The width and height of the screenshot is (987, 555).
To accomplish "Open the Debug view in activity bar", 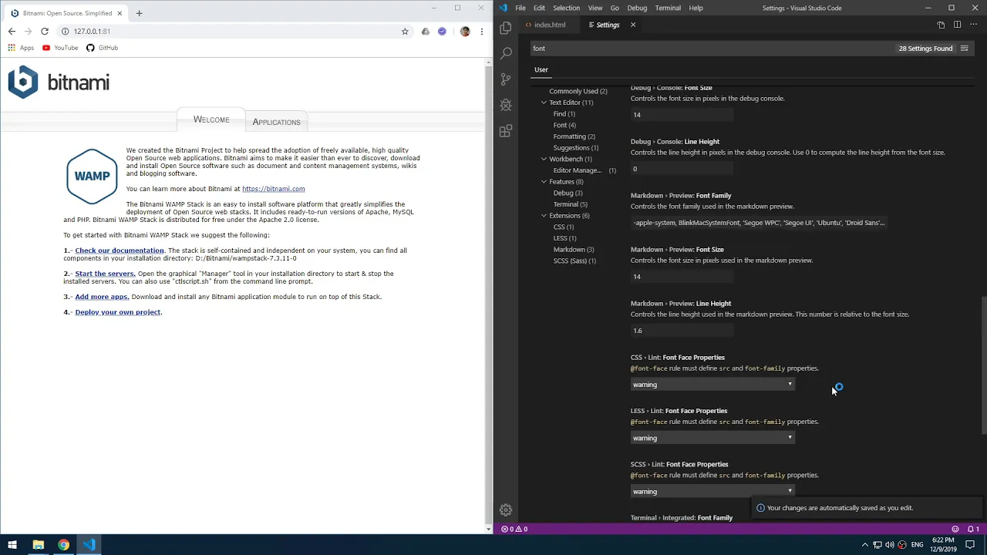I will pyautogui.click(x=506, y=105).
